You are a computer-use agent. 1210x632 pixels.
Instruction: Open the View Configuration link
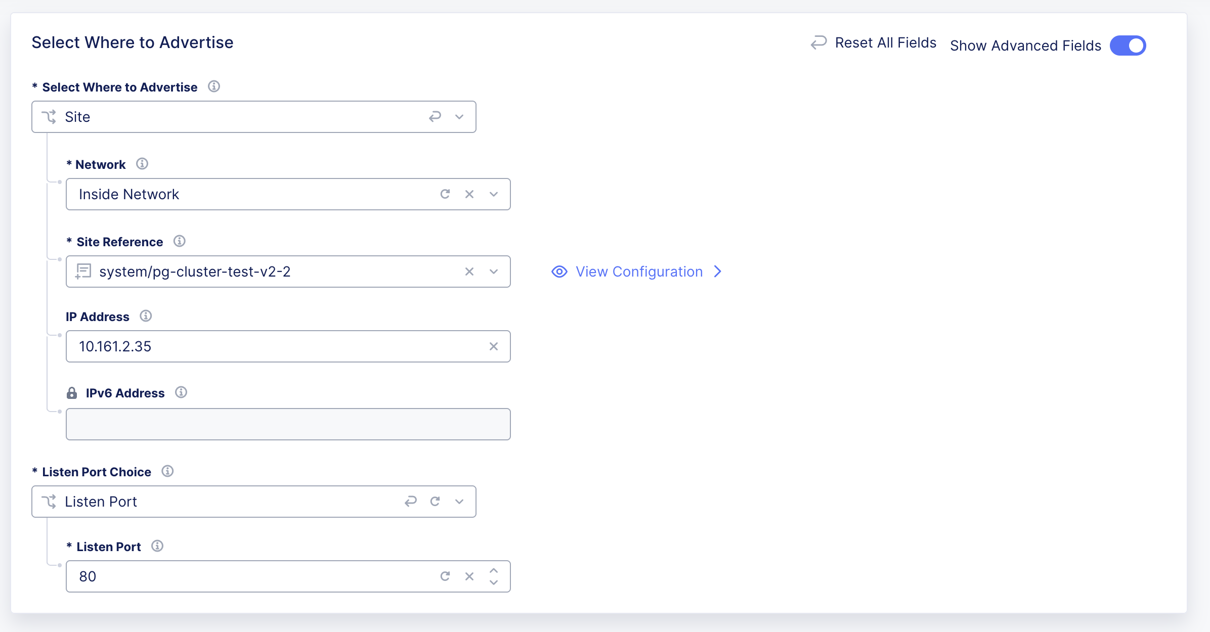638,272
